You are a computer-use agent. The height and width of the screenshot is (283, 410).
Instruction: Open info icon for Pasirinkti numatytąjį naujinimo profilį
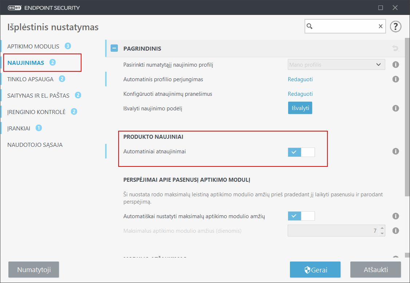[396, 65]
